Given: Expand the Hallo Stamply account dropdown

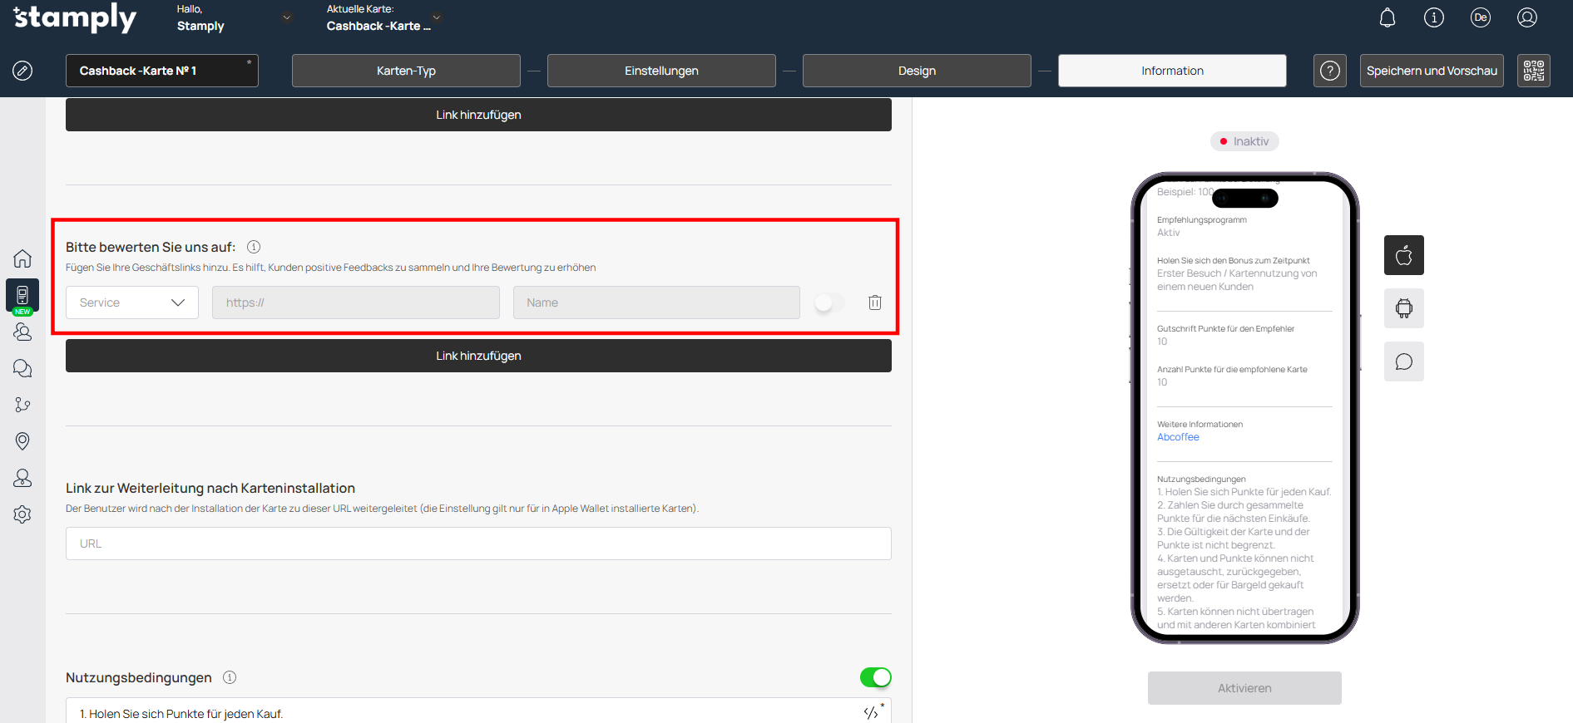Looking at the screenshot, I should click(x=287, y=17).
